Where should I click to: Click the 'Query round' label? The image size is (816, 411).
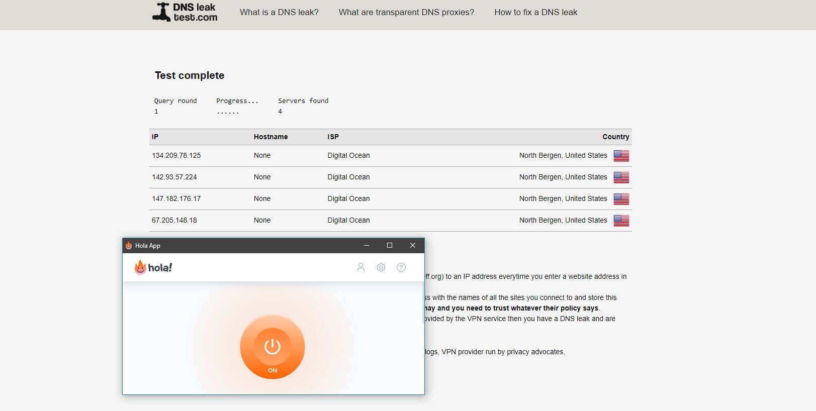[175, 100]
